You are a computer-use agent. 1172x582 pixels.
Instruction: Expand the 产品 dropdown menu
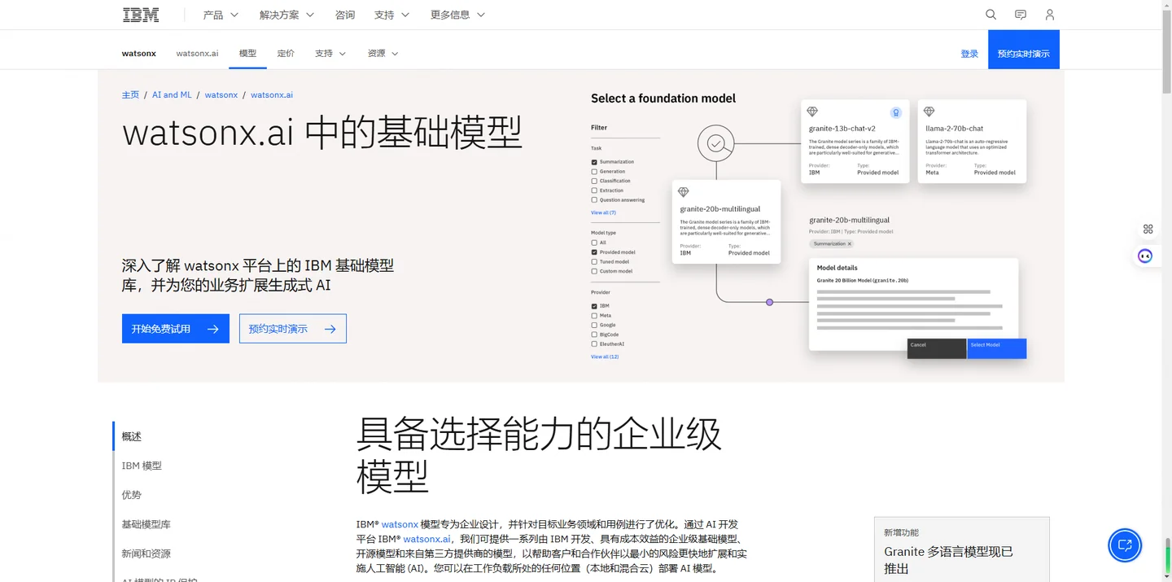coord(221,15)
